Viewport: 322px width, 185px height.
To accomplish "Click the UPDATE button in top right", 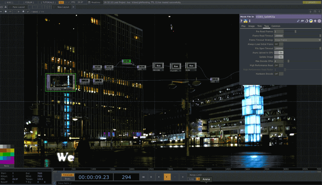I will (312, 3).
